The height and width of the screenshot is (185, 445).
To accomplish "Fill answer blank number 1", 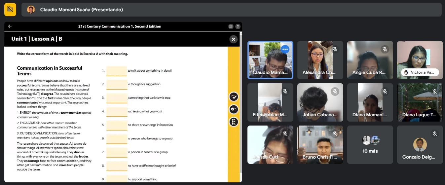I will click(117, 71).
